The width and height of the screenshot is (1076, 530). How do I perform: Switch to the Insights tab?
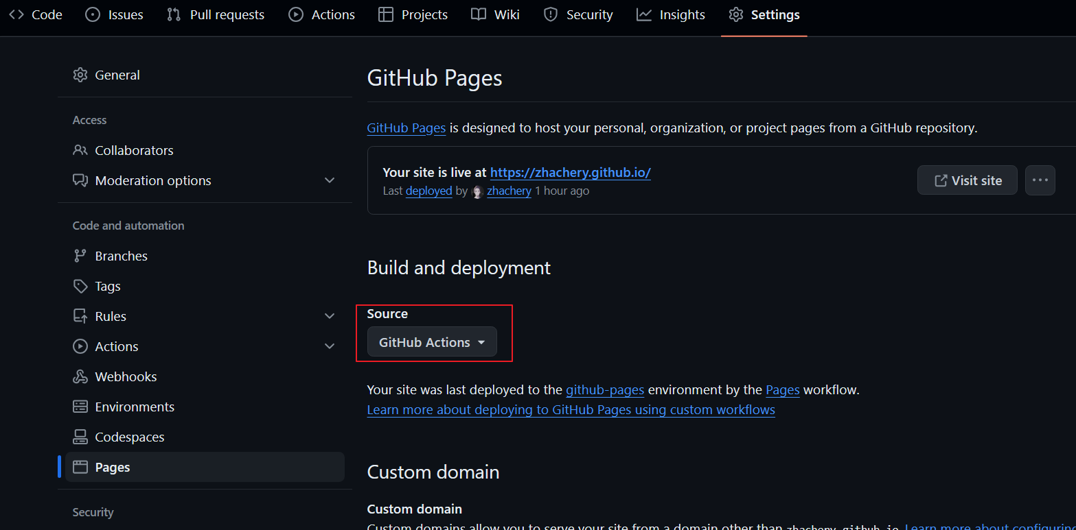670,14
